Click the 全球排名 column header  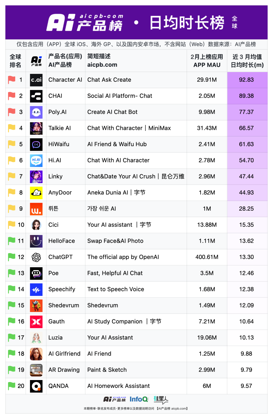click(x=15, y=61)
